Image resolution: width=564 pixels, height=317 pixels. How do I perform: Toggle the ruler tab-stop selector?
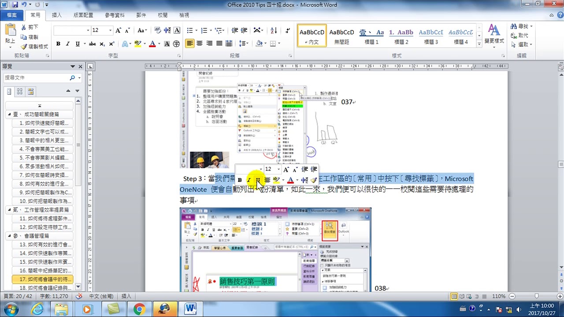click(90, 66)
